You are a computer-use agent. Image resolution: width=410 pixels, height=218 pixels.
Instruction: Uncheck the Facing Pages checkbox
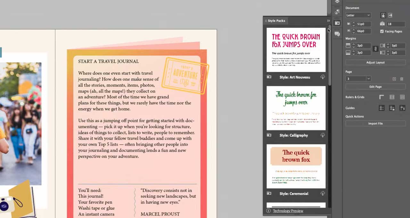[x=382, y=31]
